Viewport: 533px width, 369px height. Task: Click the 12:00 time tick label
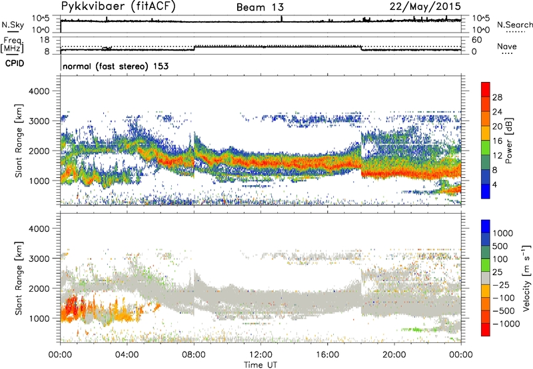pos(261,355)
